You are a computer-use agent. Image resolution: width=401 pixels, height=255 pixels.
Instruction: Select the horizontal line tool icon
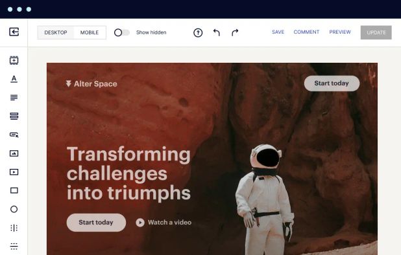coord(14,246)
